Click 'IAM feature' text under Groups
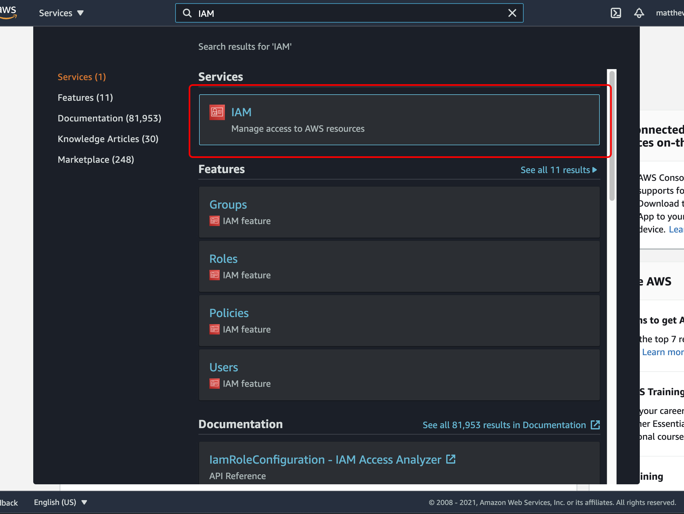Viewport: 684px width, 514px height. [247, 221]
